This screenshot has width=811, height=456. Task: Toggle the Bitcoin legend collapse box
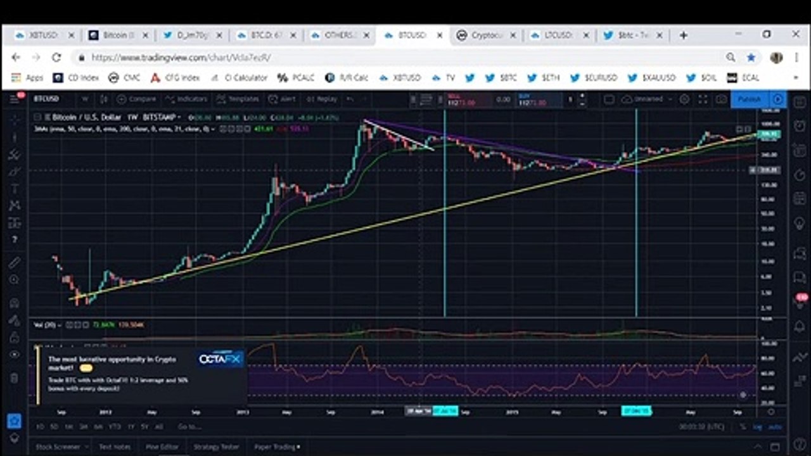[x=37, y=117]
